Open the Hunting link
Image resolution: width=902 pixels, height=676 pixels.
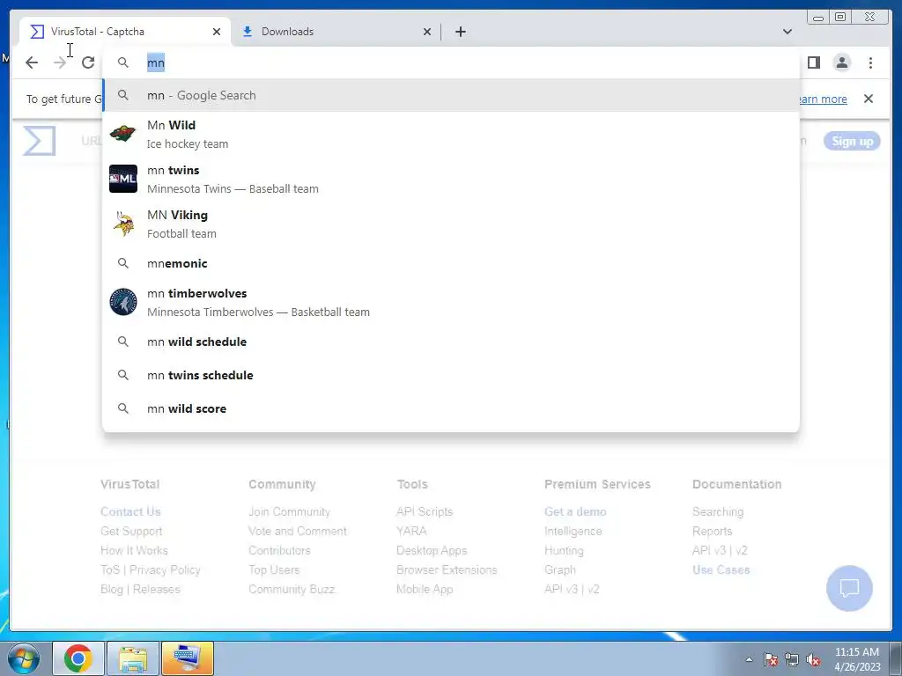coord(564,551)
